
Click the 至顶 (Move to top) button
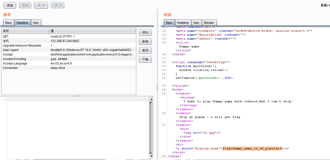pos(145,51)
